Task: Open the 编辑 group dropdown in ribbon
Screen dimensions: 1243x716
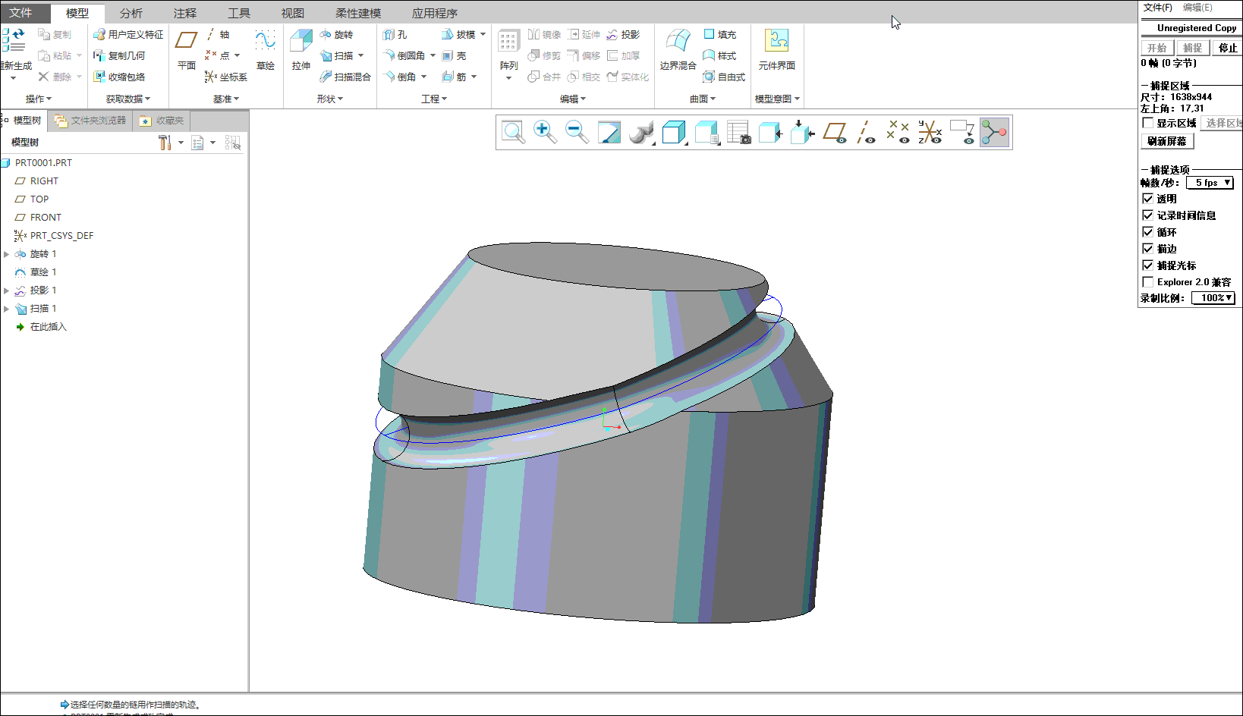Action: pyautogui.click(x=573, y=99)
